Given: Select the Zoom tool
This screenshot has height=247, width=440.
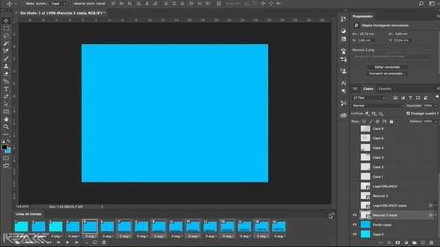Looking at the screenshot, I should 6,127.
